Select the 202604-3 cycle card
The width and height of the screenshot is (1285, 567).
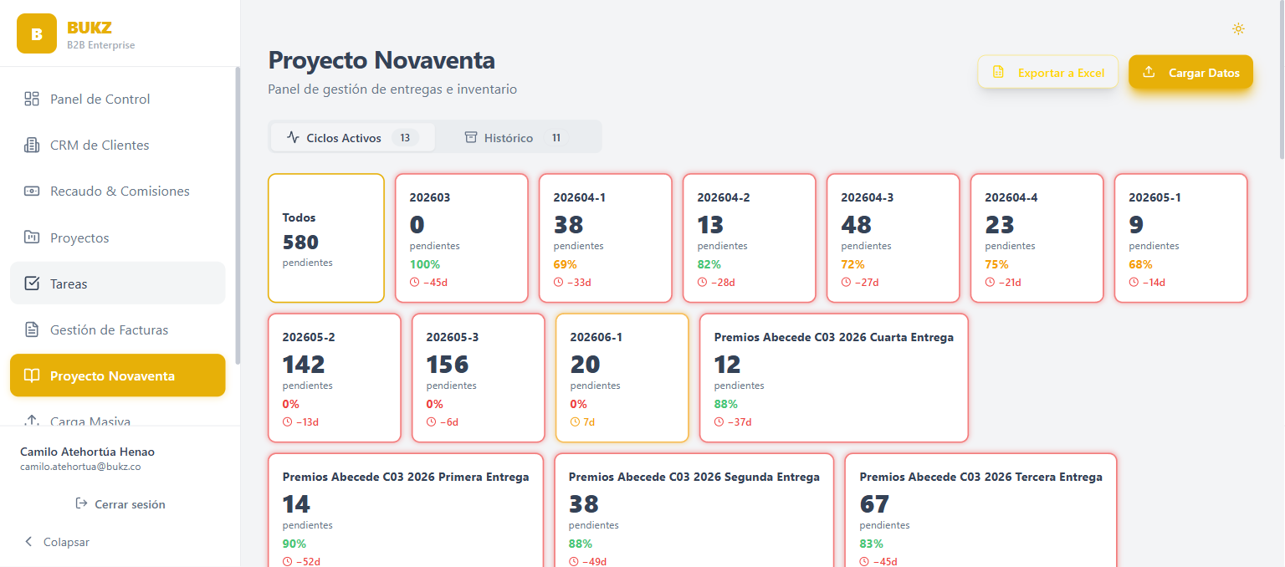[893, 238]
